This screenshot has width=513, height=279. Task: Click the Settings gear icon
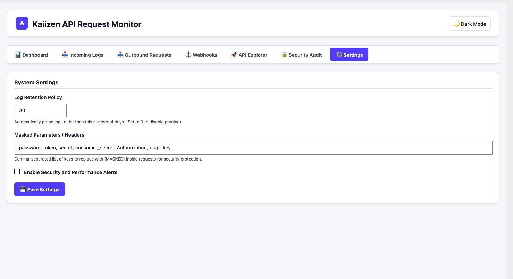pyautogui.click(x=339, y=55)
